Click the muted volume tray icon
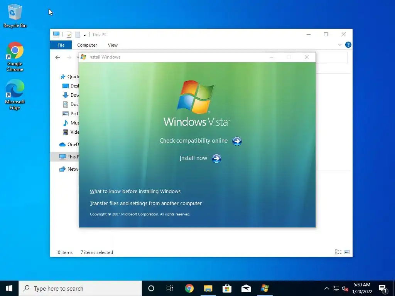Image resolution: width=395 pixels, height=296 pixels. (345, 289)
